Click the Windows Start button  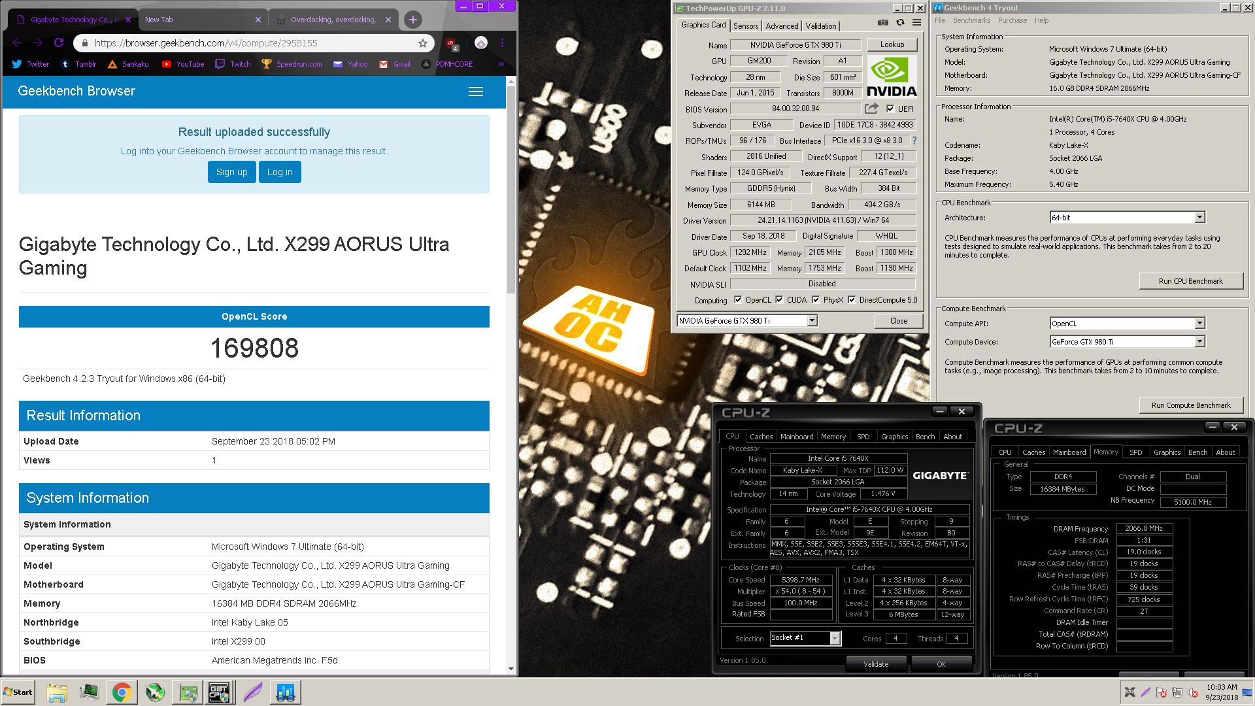18,692
